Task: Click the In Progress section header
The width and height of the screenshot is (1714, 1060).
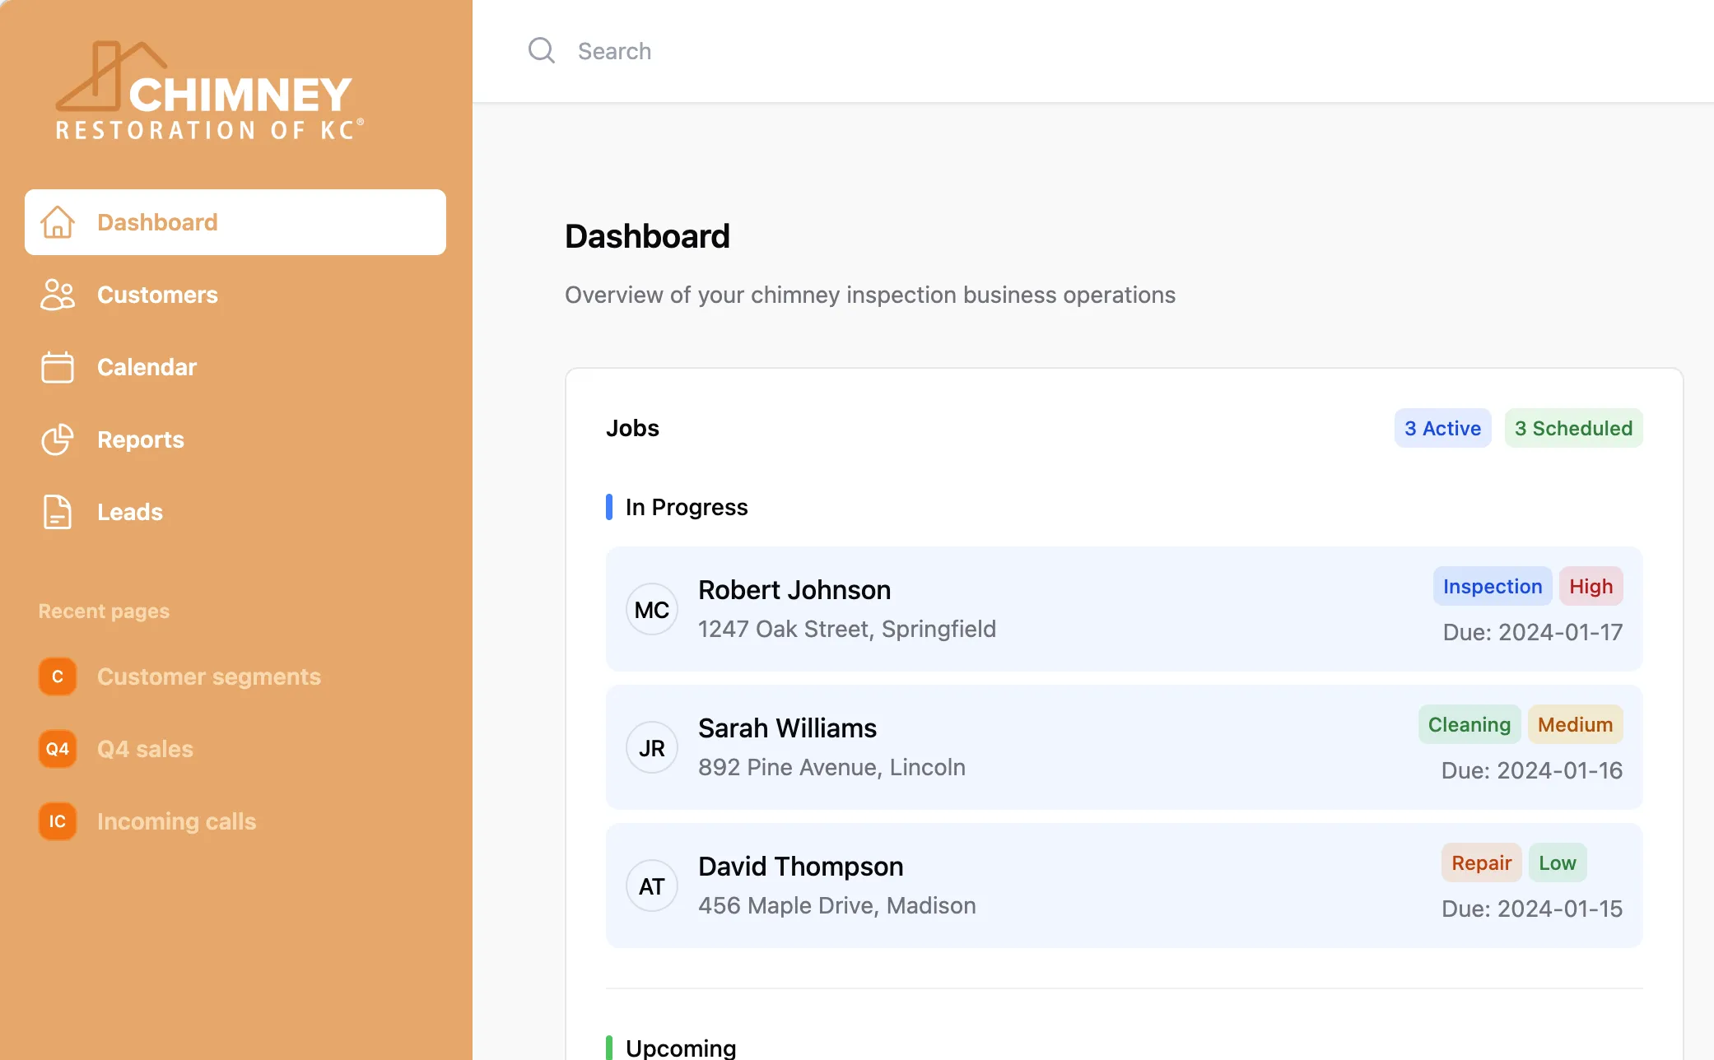Action: click(687, 507)
